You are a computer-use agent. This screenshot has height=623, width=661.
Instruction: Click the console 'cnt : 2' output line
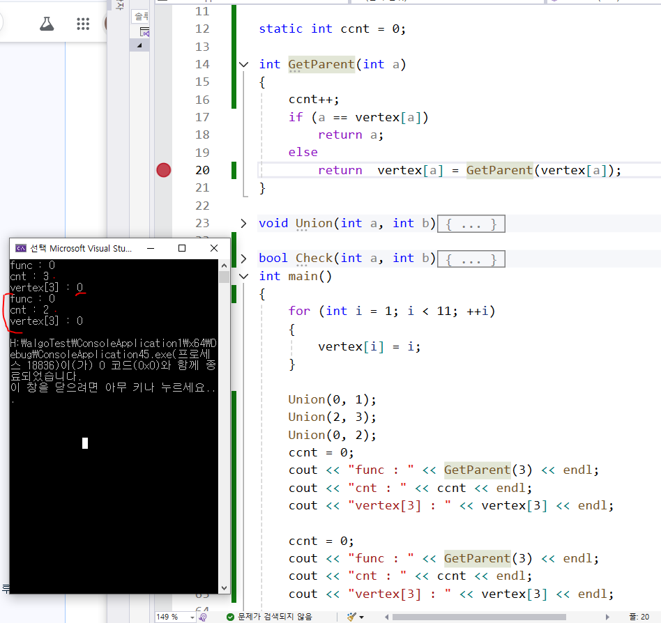click(x=29, y=310)
